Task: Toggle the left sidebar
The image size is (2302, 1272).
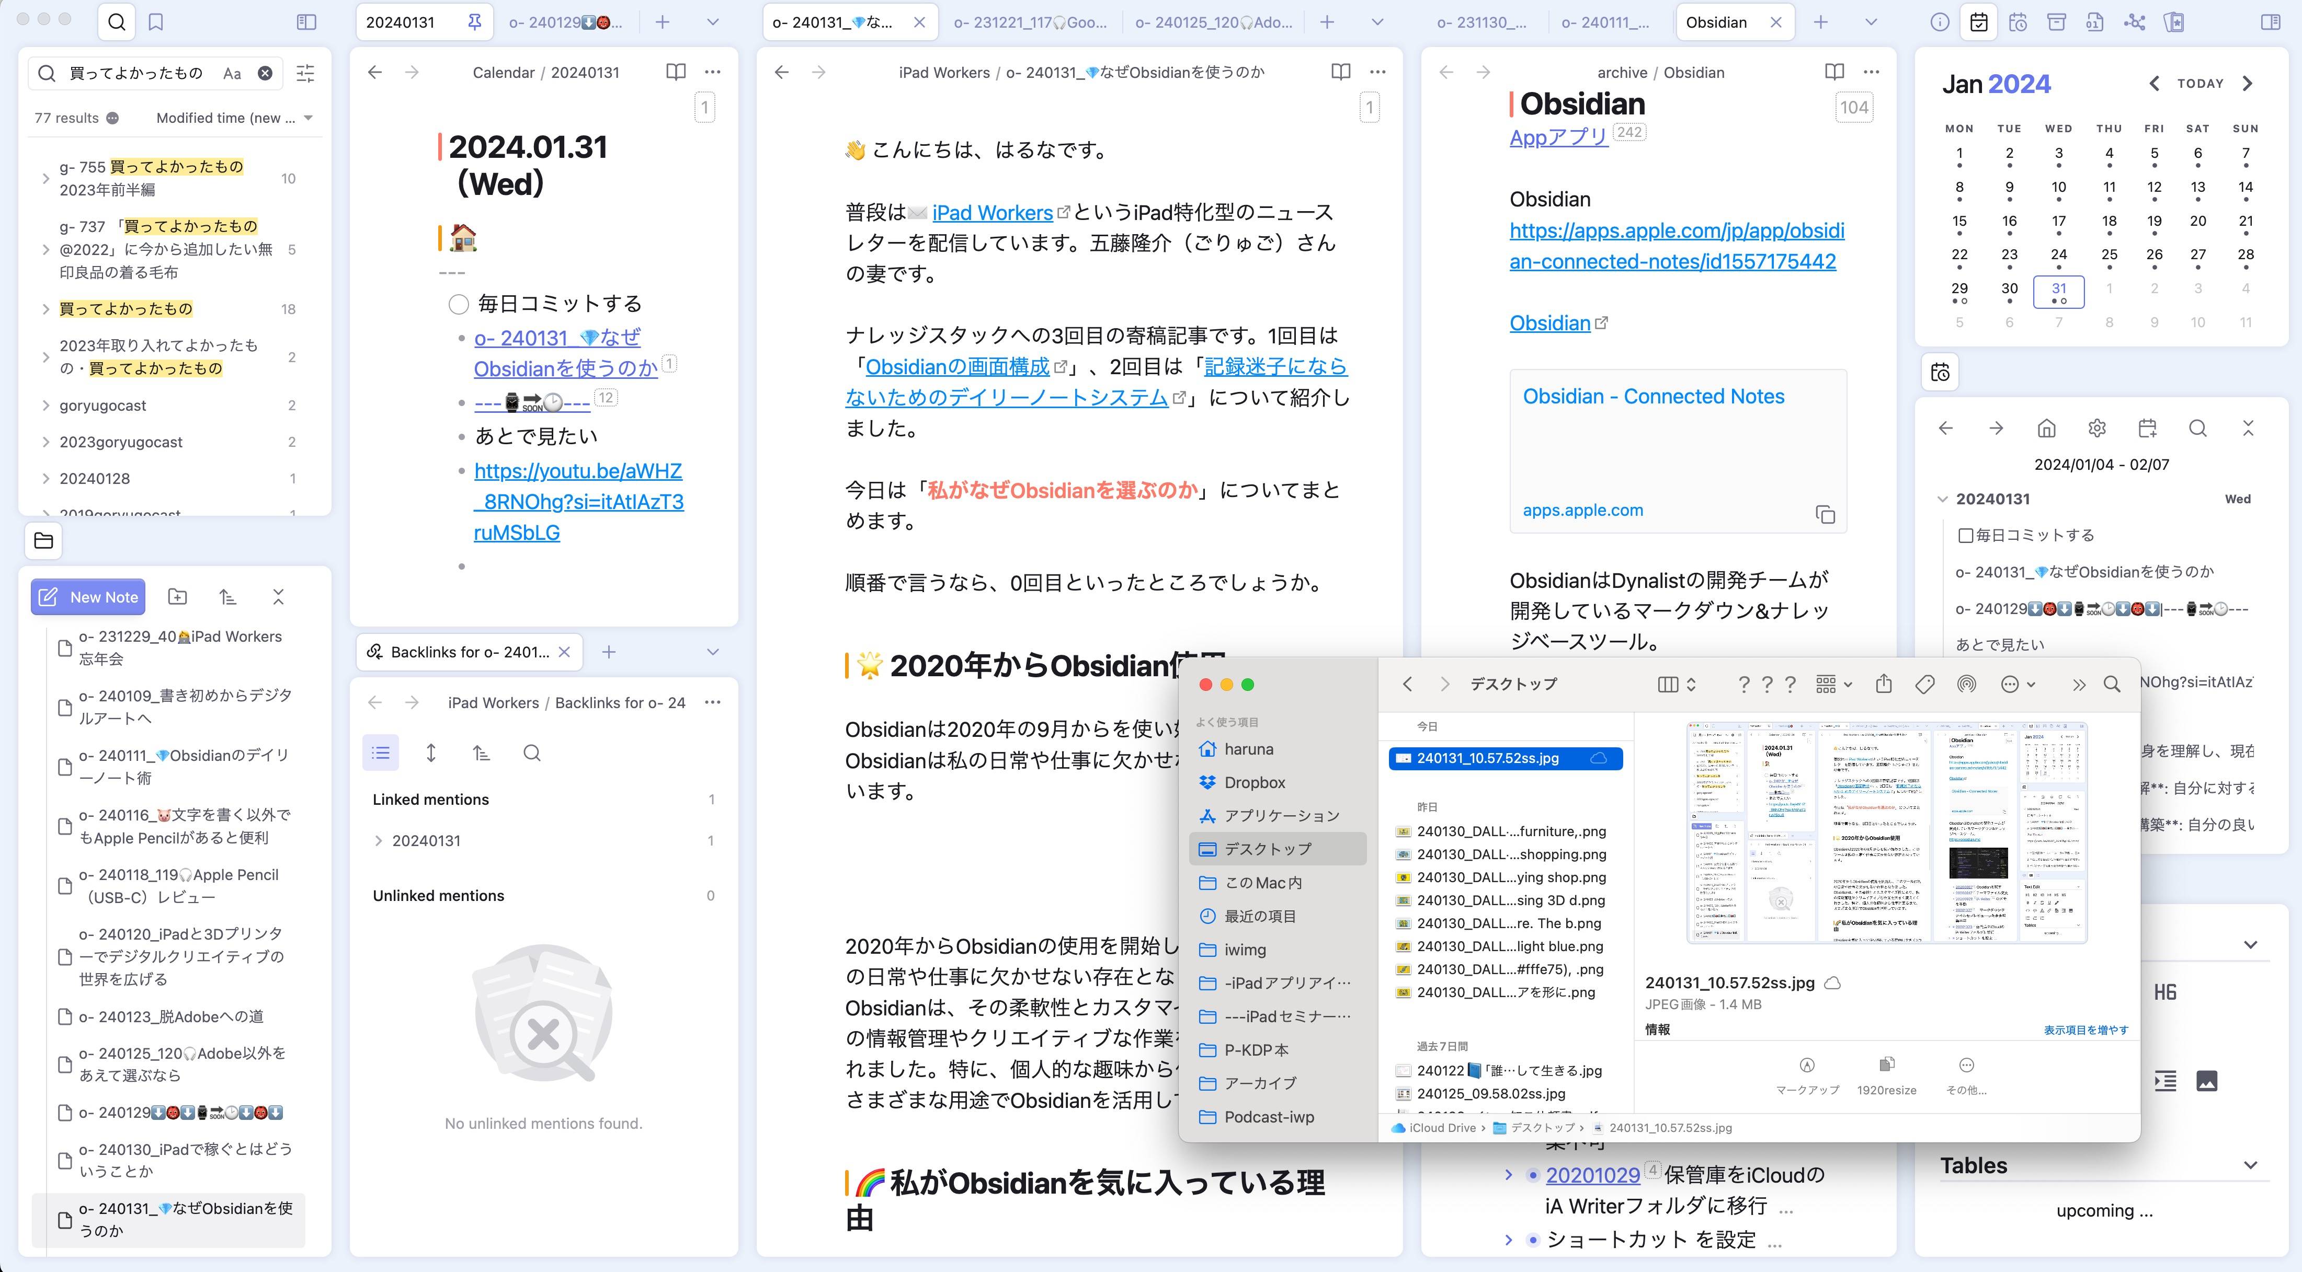Action: (x=306, y=22)
